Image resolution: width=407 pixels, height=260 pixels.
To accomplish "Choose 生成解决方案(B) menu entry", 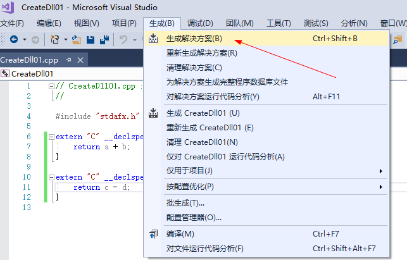I will tap(266, 39).
